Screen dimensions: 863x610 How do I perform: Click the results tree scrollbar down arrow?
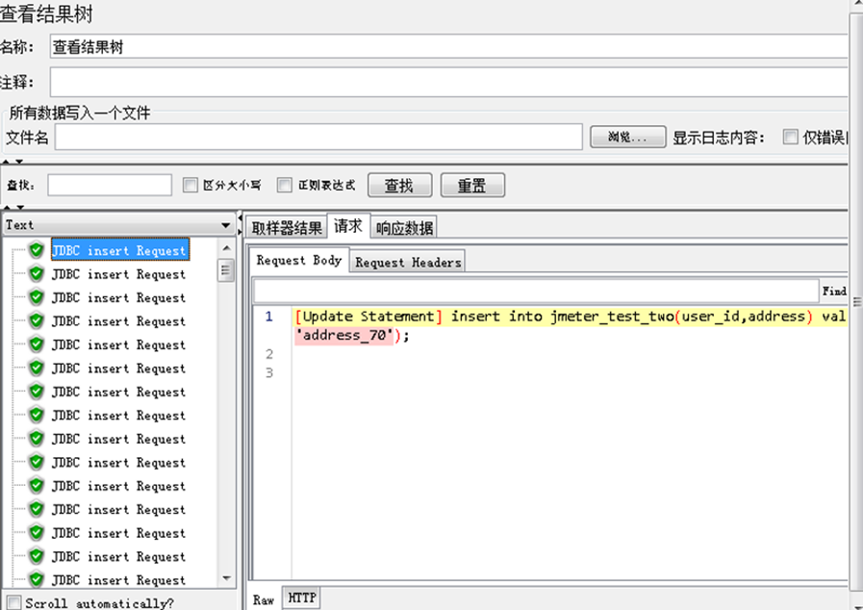click(x=226, y=578)
